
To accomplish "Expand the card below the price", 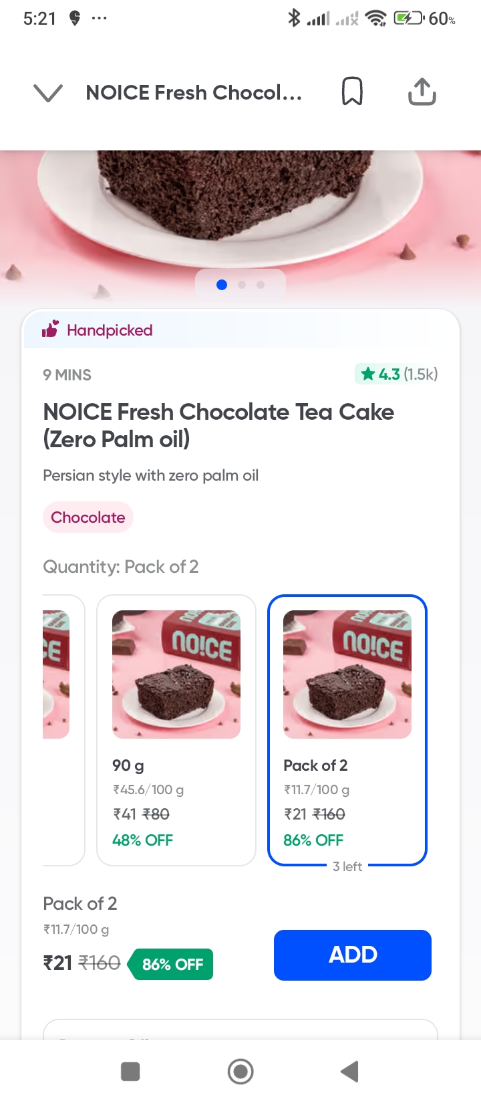I will coord(240,1029).
